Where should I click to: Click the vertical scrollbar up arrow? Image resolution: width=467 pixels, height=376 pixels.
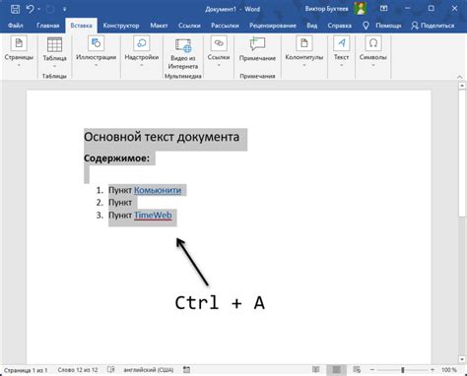coord(462,86)
